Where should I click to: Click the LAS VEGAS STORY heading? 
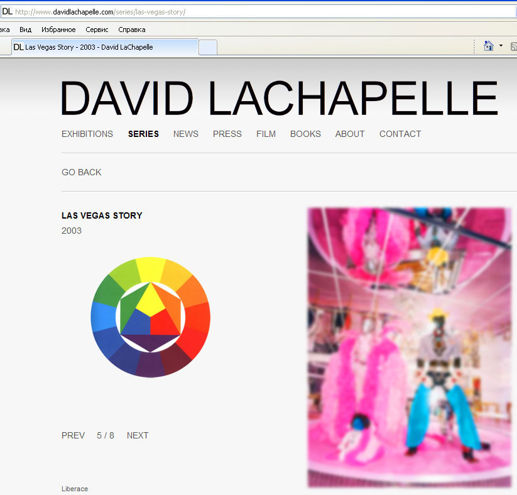[x=102, y=215]
